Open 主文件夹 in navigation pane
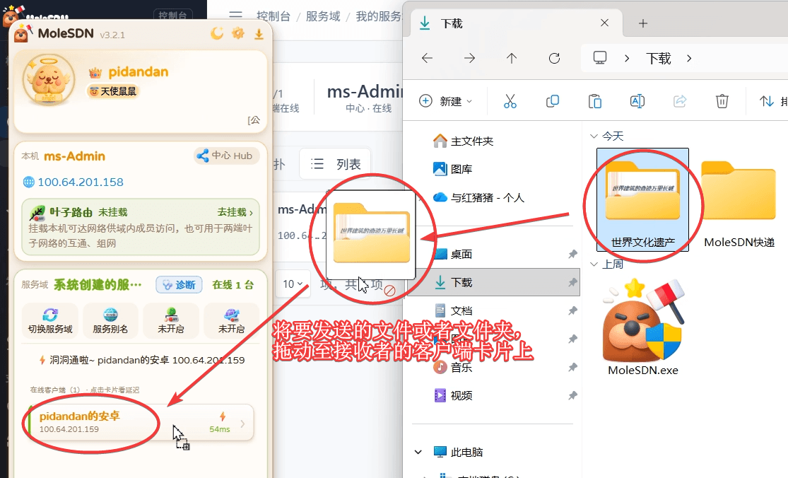The height and width of the screenshot is (478, 788). pos(463,141)
